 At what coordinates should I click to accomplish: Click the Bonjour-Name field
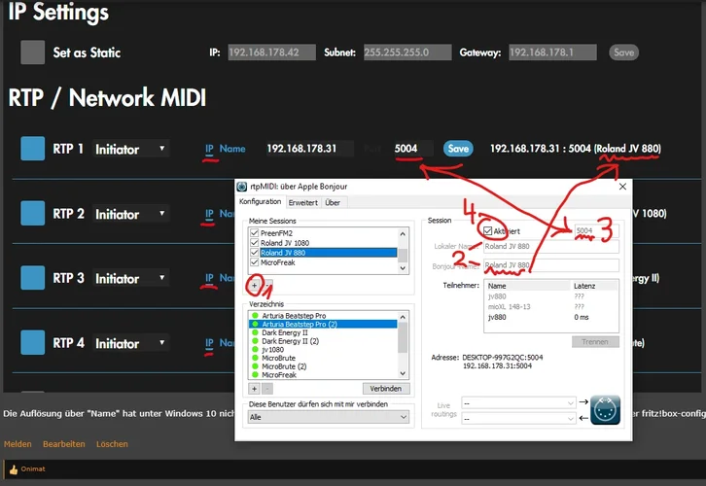point(551,265)
